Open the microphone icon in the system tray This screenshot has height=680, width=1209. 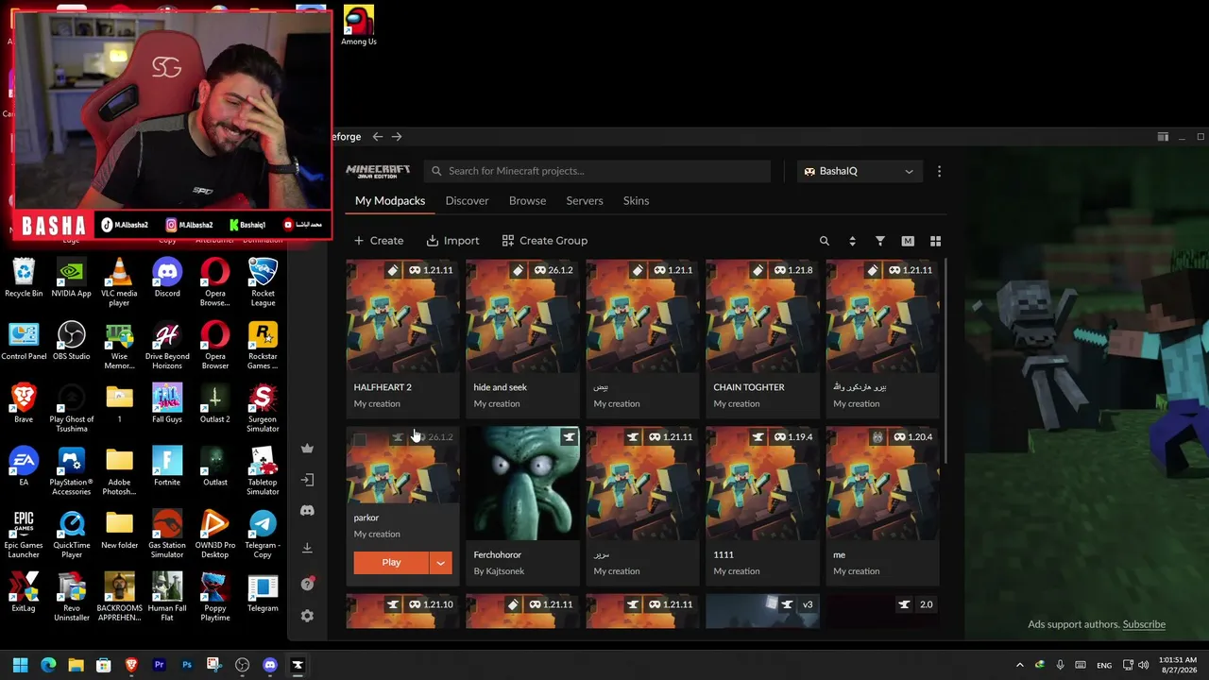pyautogui.click(x=1060, y=665)
